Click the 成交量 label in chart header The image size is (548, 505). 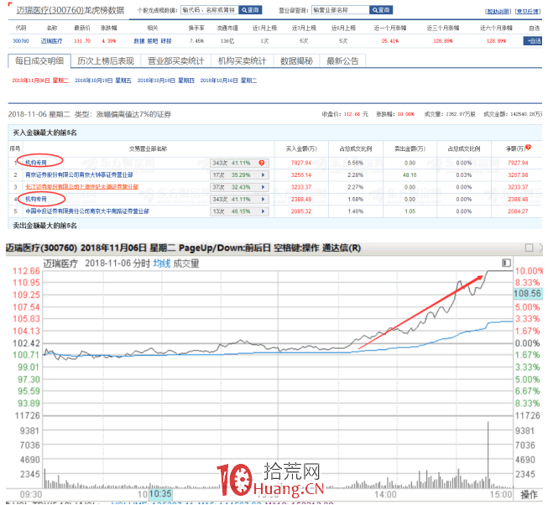186,263
